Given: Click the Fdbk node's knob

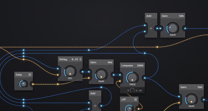Looking at the screenshot, I should (24, 84).
